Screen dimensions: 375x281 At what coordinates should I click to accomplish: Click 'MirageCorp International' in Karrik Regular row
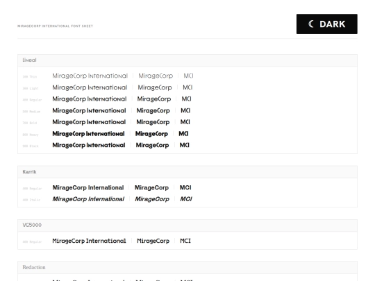[x=88, y=187]
